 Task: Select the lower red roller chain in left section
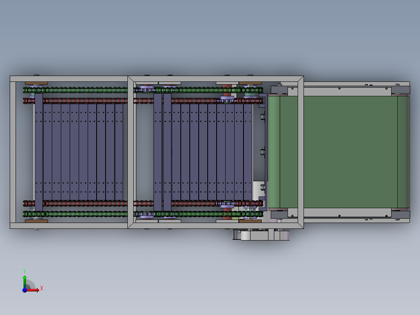(75, 203)
